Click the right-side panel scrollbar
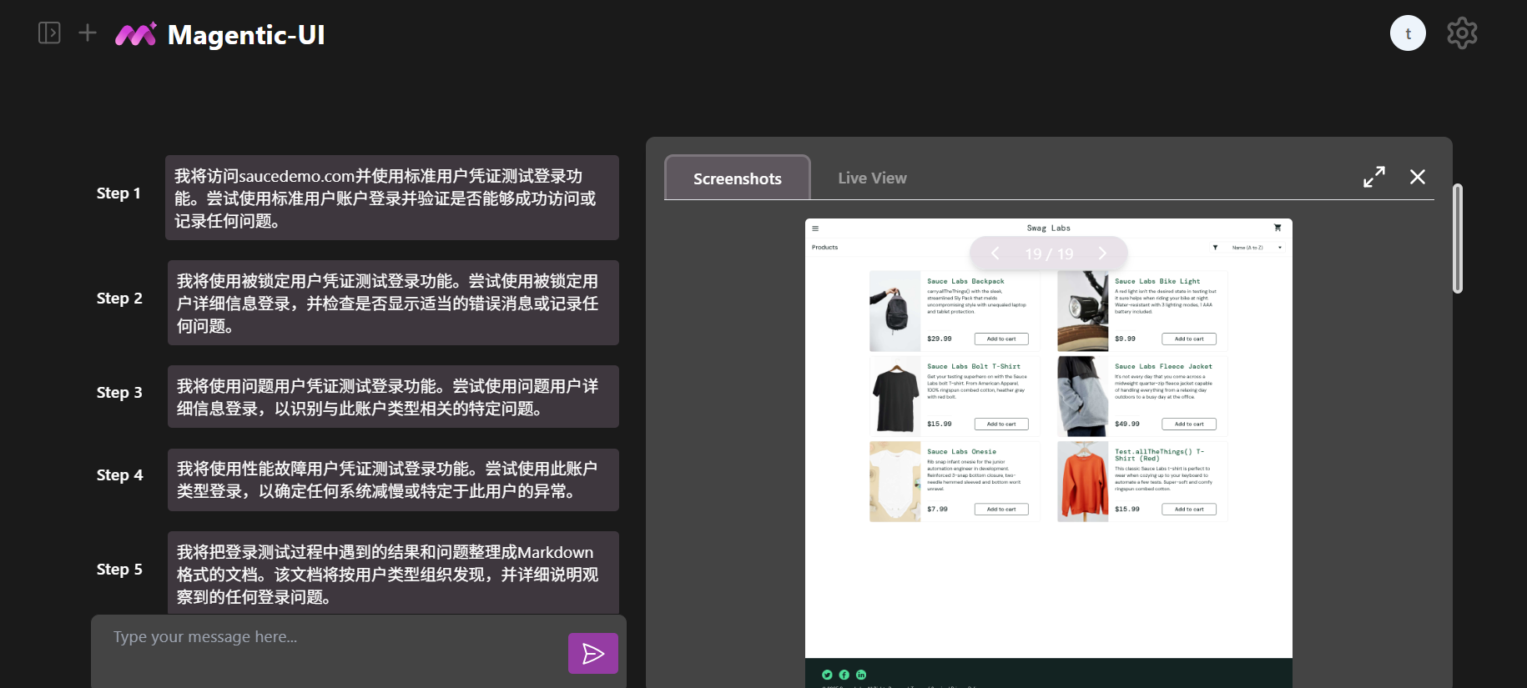This screenshot has width=1527, height=688. point(1458,239)
